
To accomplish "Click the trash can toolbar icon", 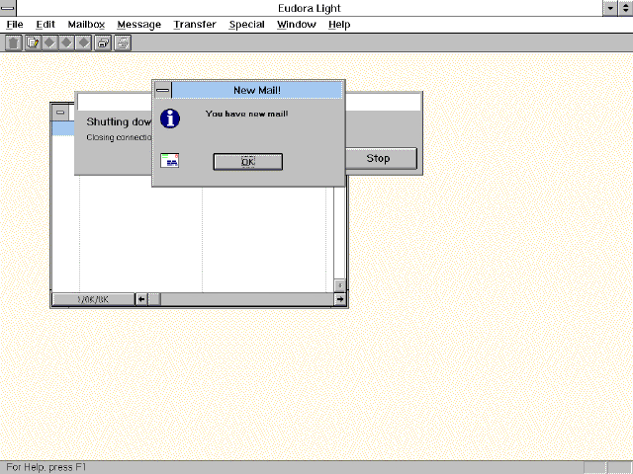I will point(13,42).
